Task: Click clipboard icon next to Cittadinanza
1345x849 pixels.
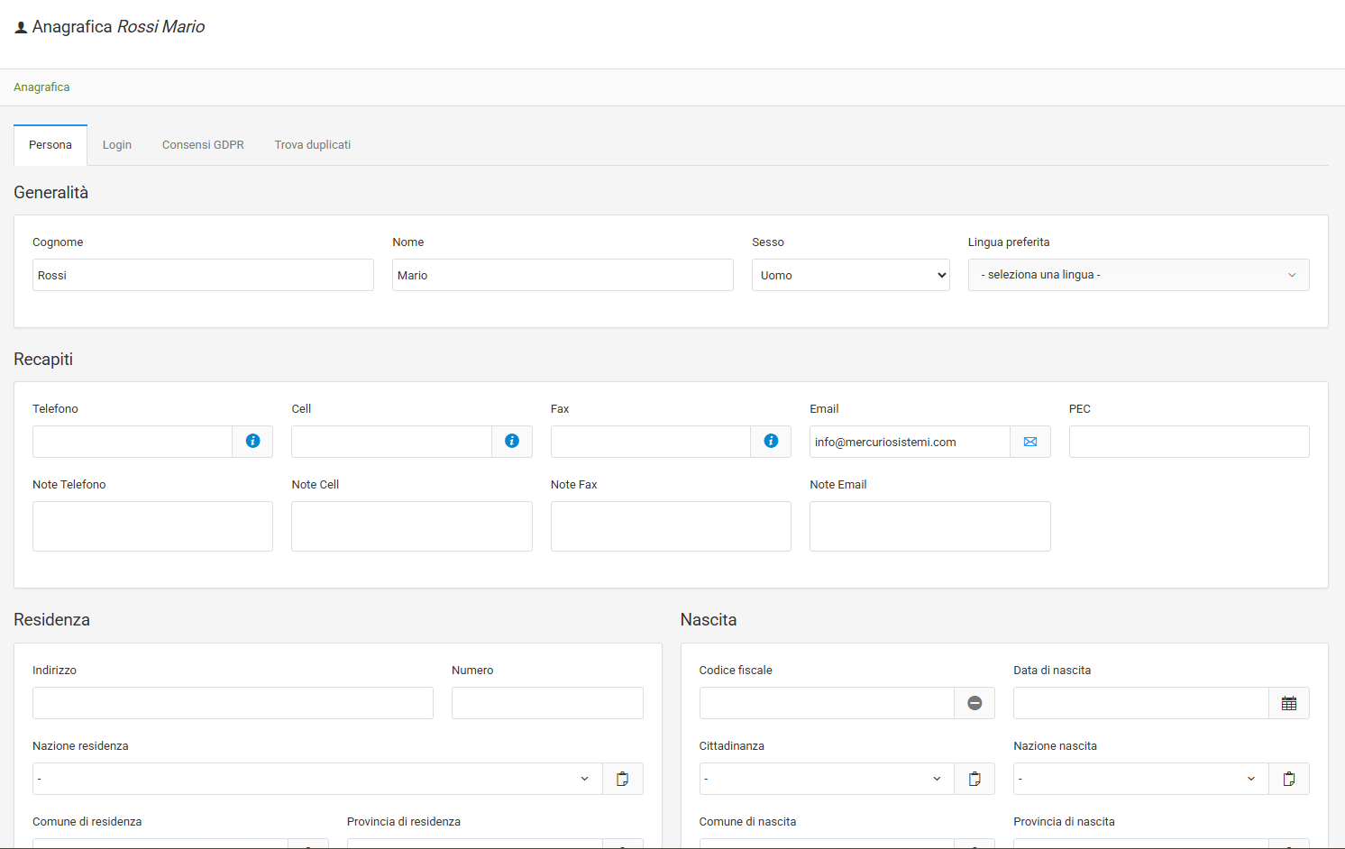Action: (974, 779)
